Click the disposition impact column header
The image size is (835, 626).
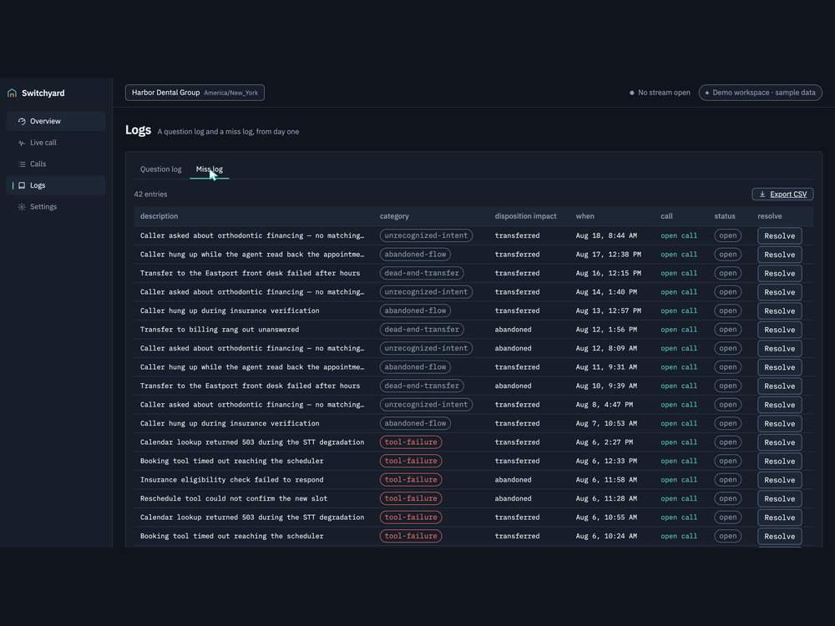(525, 216)
